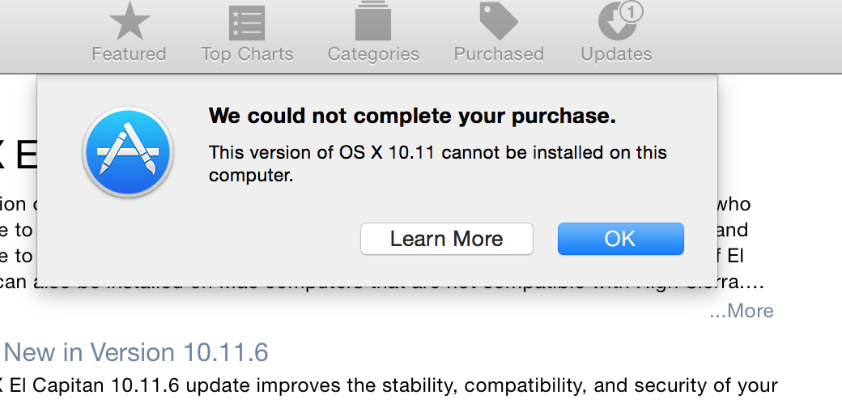Click the Top Charts list icon

click(247, 21)
